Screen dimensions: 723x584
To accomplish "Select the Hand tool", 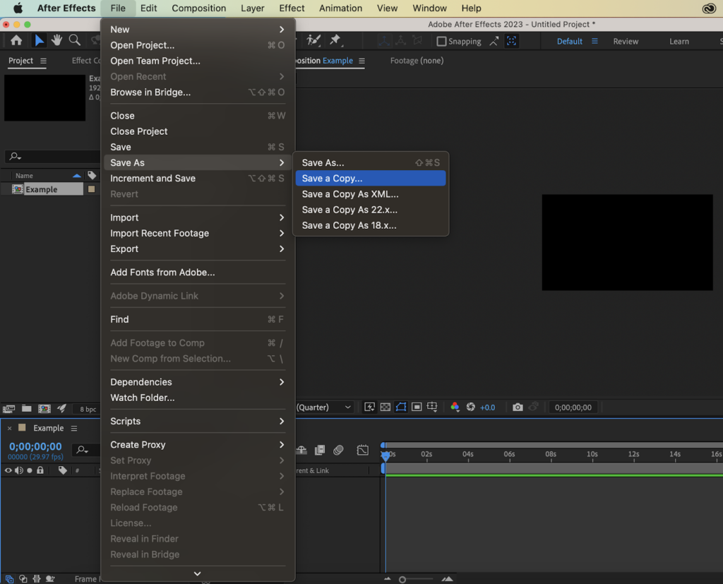I will click(56, 40).
